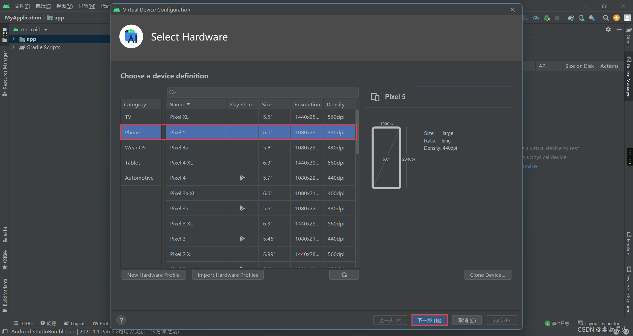The width and height of the screenshot is (633, 336).
Task: Sort by Density column header
Action: [339, 104]
